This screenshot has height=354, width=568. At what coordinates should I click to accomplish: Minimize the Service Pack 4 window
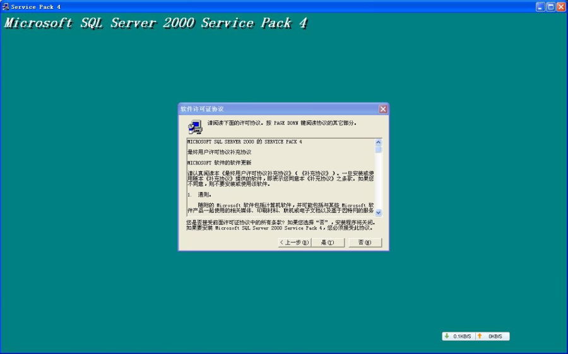[540, 6]
